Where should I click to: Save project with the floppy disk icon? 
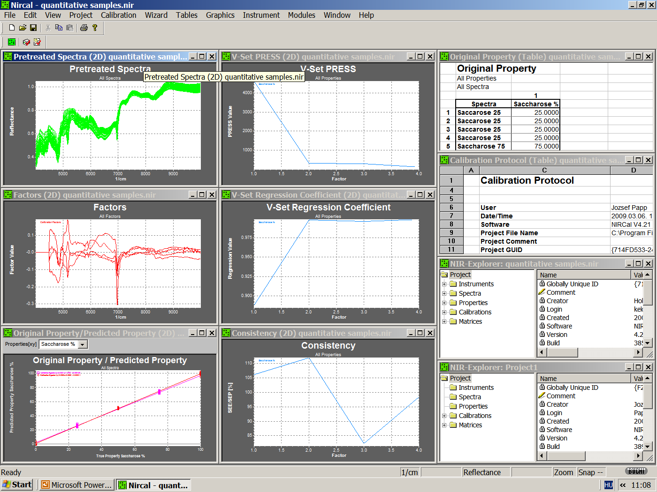(x=33, y=28)
